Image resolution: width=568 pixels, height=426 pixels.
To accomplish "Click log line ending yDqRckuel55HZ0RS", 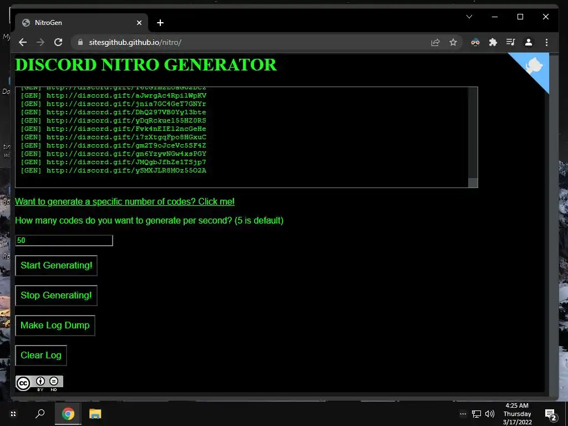I will 113,120.
